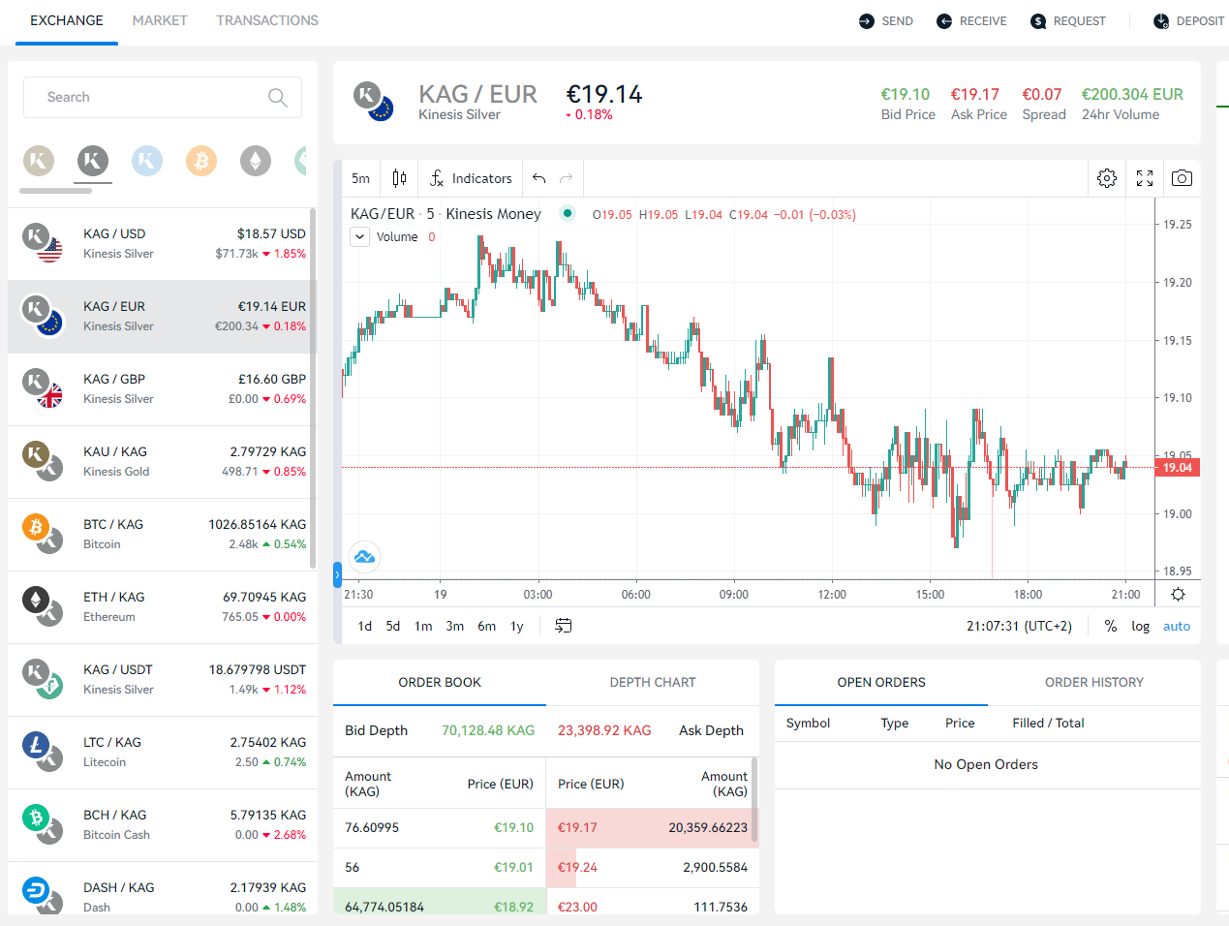Click the 19.04 current price label
This screenshot has height=926, width=1229.
1178,468
